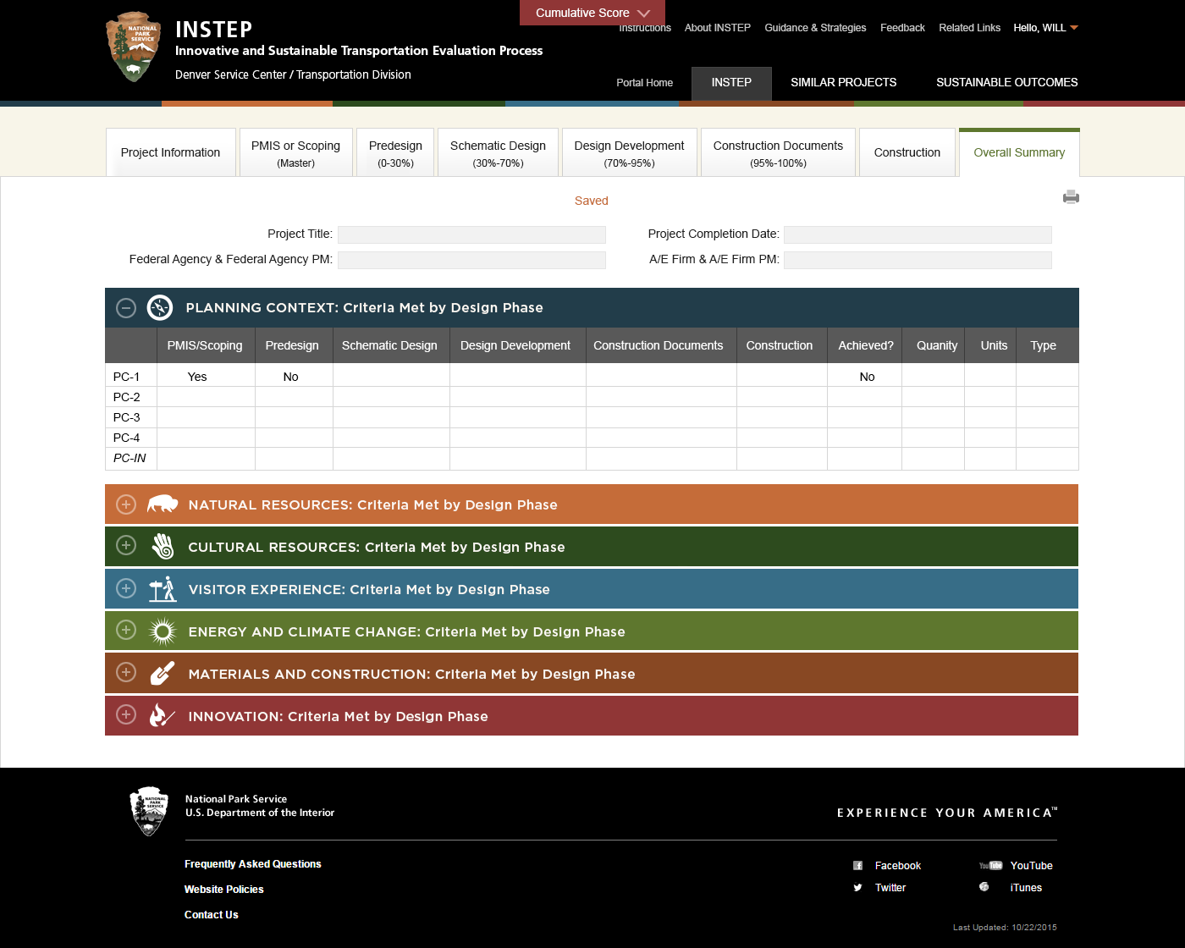Click the YouTube icon in footer
This screenshot has width=1185, height=948.
(990, 866)
